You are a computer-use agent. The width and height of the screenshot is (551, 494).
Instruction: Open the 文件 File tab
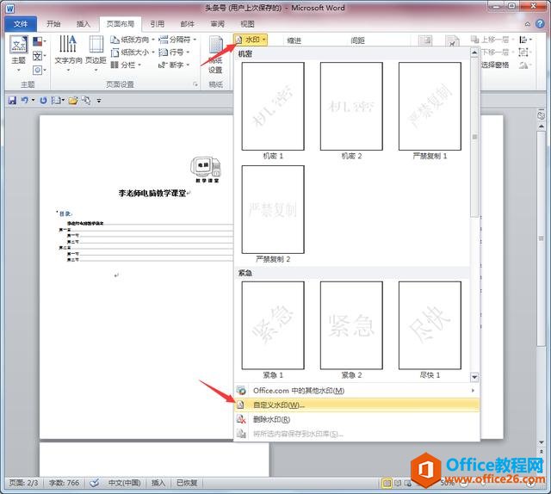[x=21, y=24]
